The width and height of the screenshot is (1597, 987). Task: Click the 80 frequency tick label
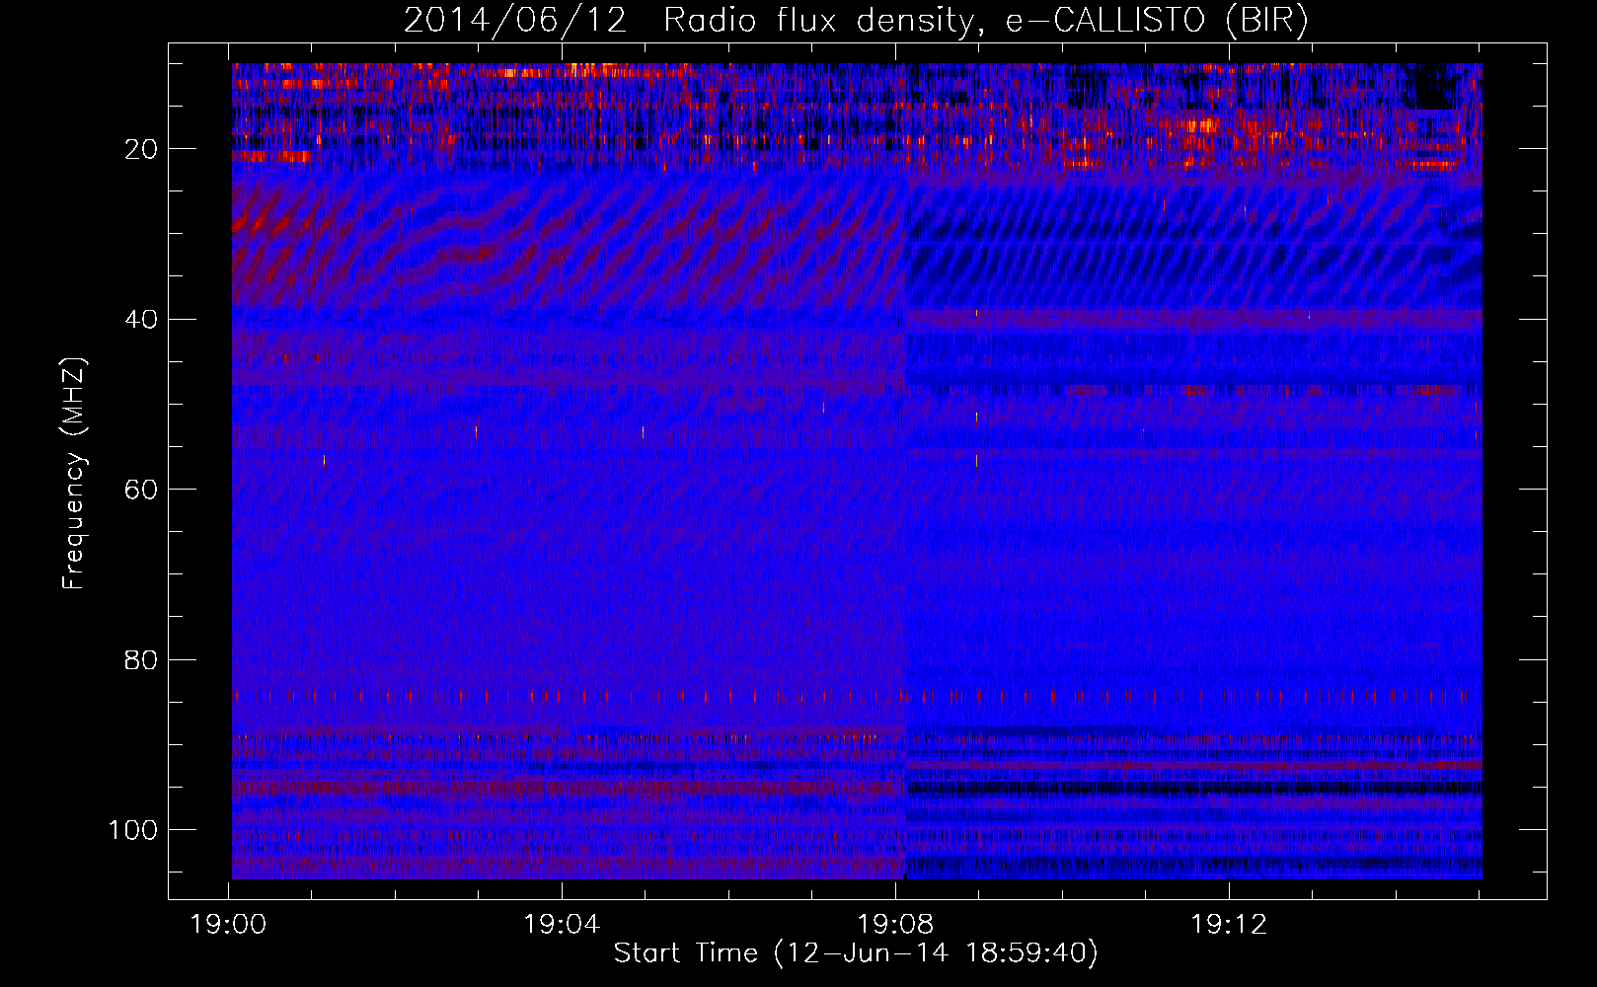[141, 659]
